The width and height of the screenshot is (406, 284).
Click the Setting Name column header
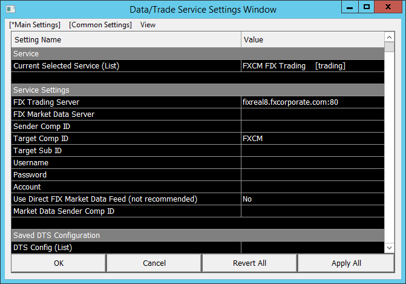click(126, 39)
